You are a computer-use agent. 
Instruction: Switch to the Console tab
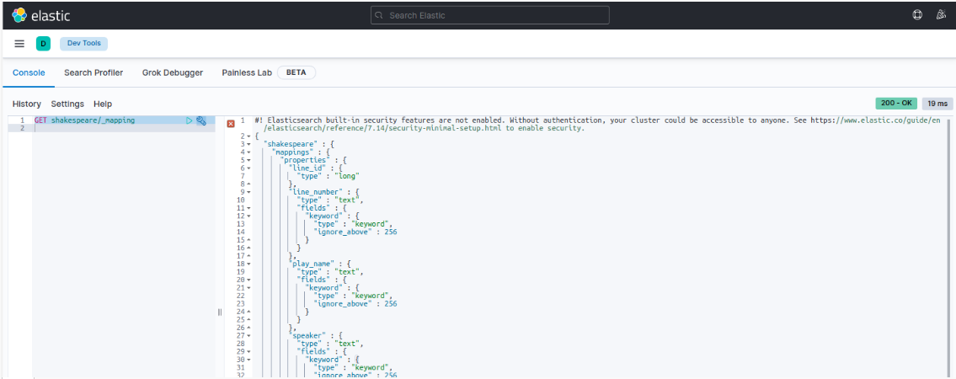coord(29,72)
